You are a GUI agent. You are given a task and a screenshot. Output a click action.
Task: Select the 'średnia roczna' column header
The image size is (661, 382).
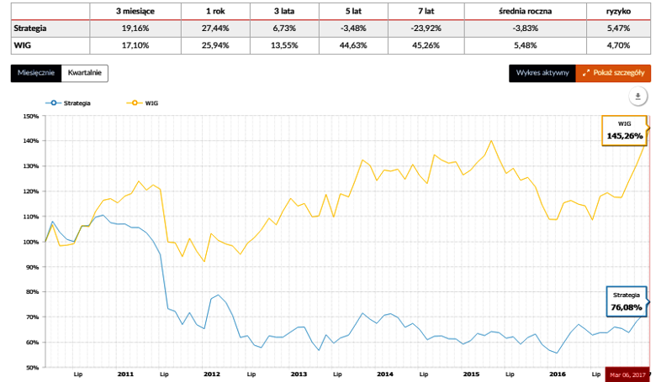click(526, 12)
